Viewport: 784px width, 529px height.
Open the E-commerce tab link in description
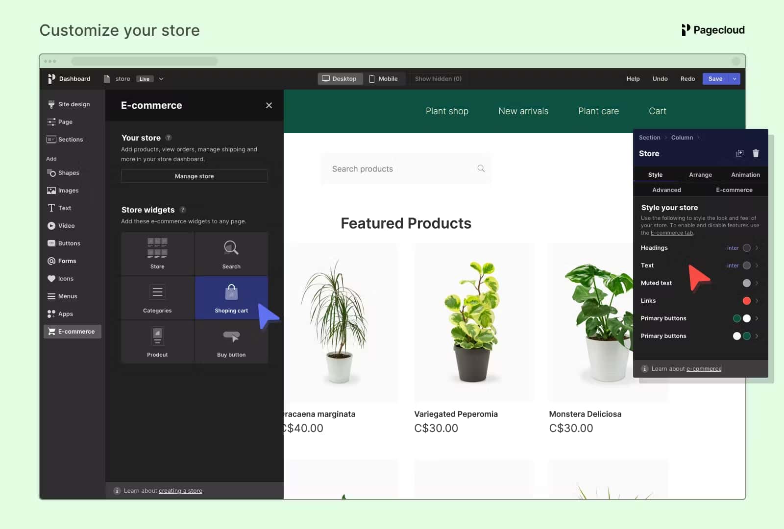(672, 233)
